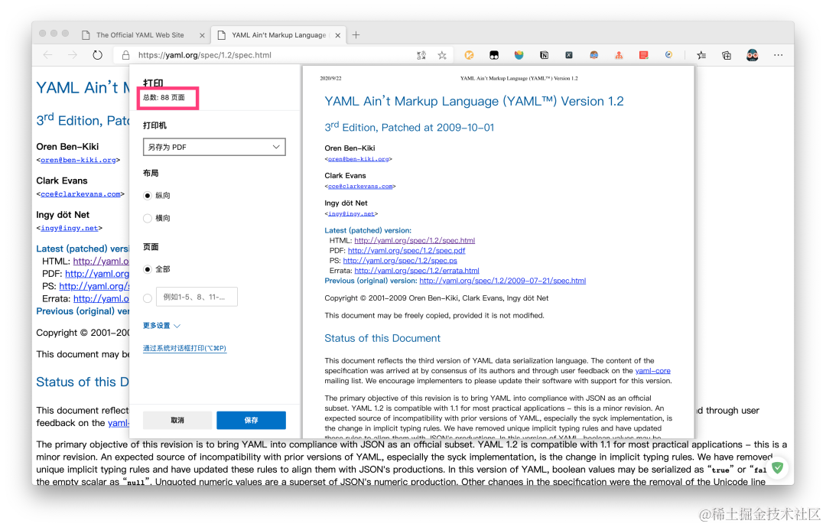
Task: Switch to YAML Ain't Markup Language tab
Action: coord(278,34)
